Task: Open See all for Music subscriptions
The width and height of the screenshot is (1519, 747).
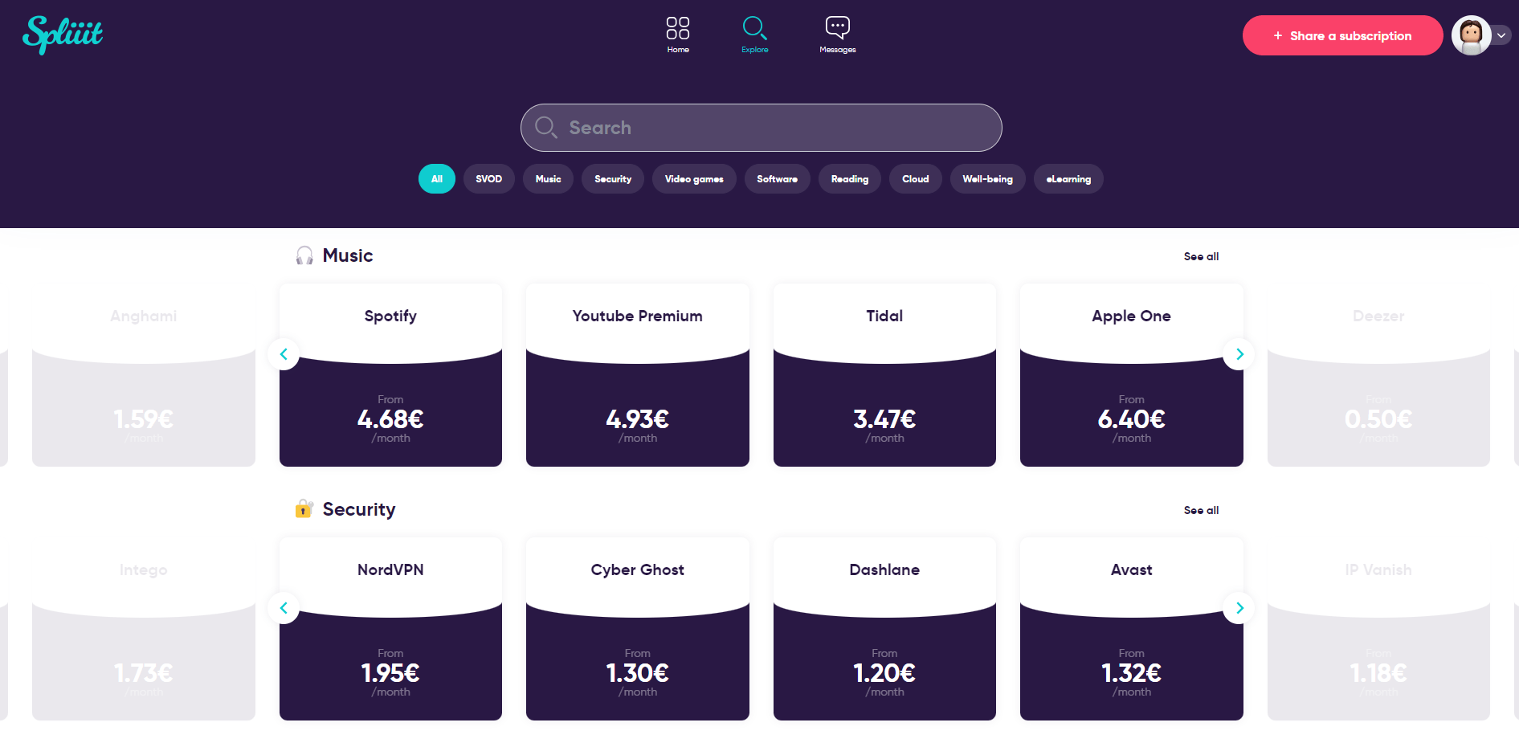Action: tap(1201, 255)
